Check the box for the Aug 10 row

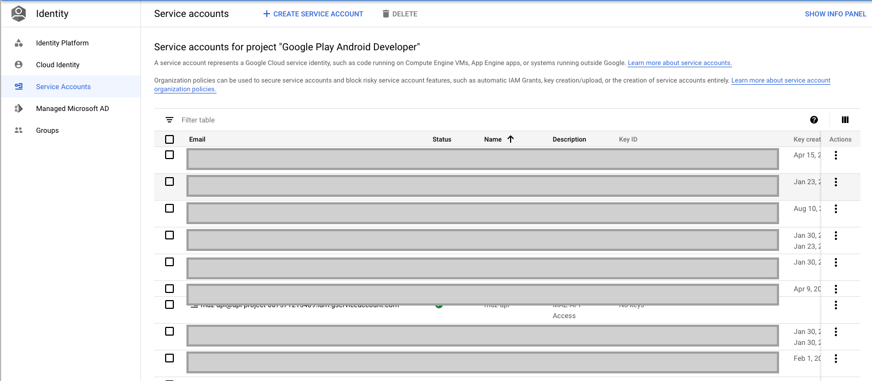coord(169,208)
